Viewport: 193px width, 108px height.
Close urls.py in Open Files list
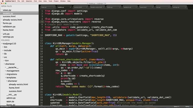click(2, 34)
